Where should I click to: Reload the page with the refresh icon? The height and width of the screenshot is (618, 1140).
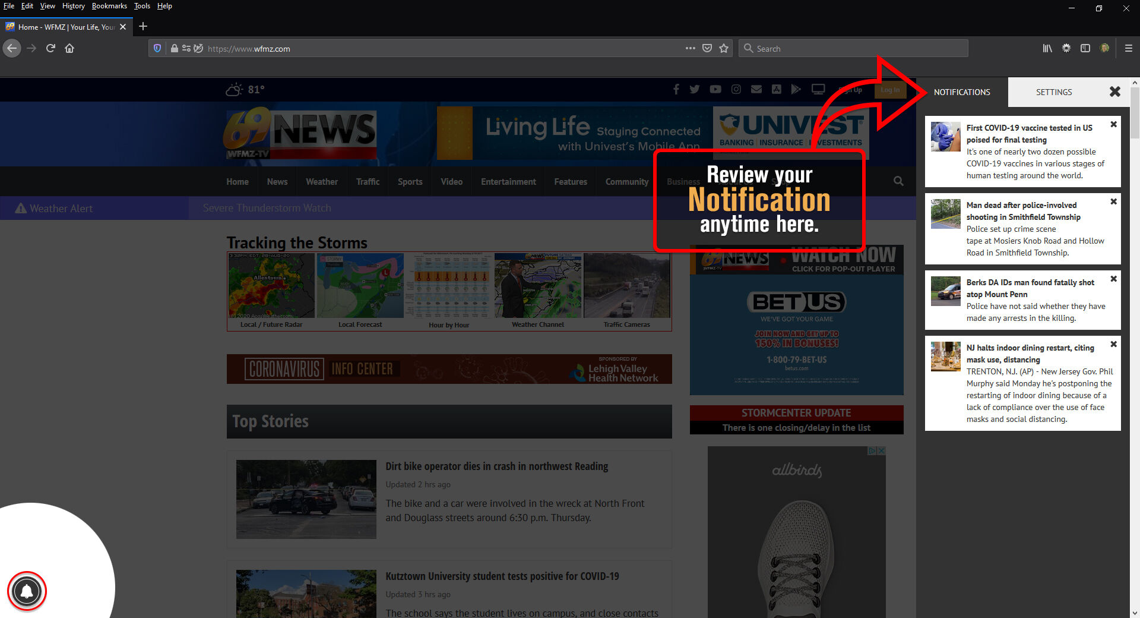pos(50,48)
